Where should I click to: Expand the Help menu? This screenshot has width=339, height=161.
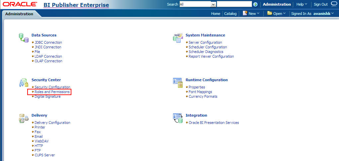pos(302,4)
